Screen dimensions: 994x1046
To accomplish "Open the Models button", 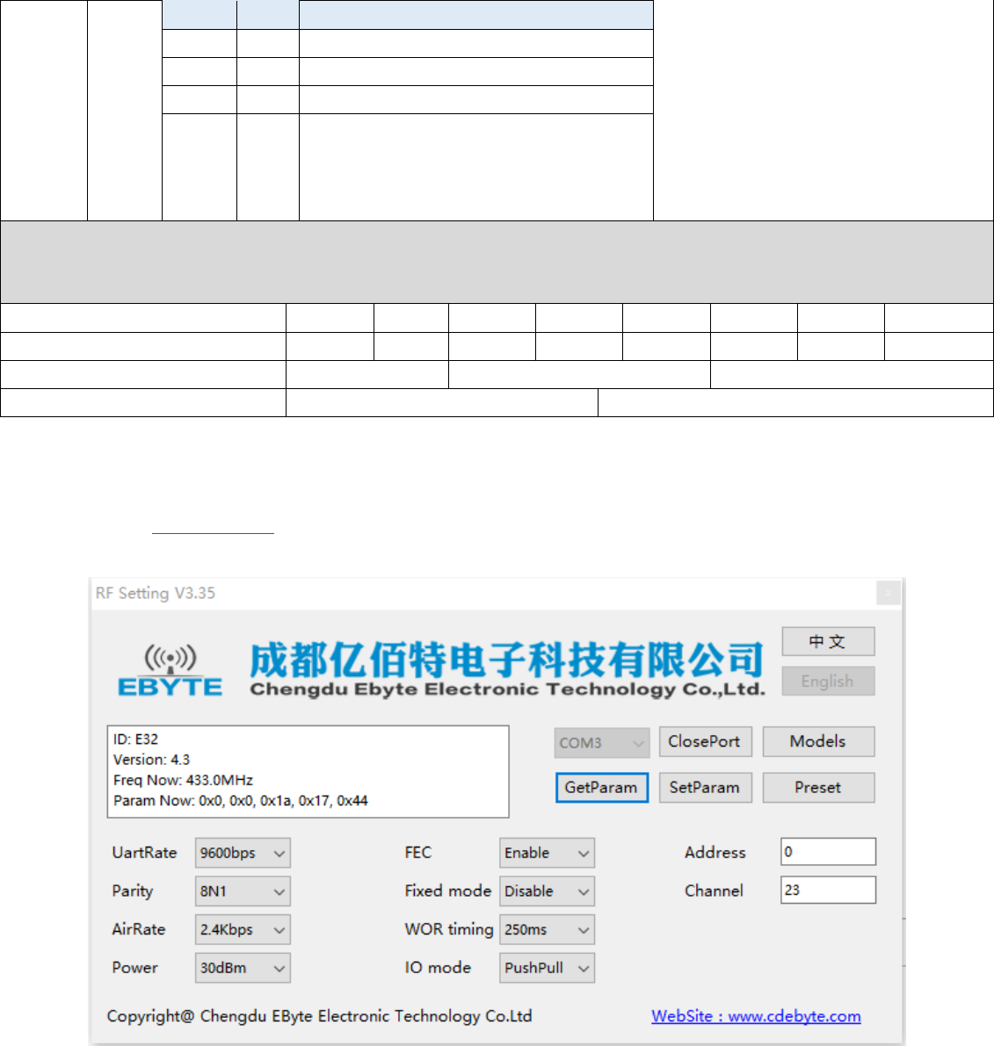I will tap(818, 742).
